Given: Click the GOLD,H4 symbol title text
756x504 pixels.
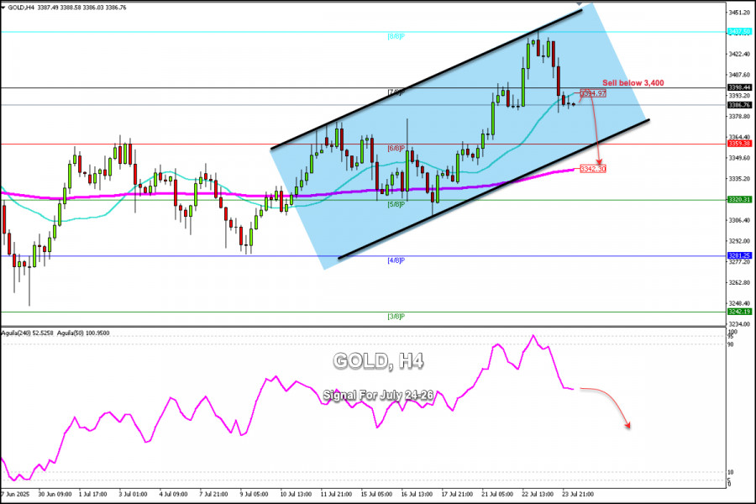Looking at the screenshot, I should [21, 8].
